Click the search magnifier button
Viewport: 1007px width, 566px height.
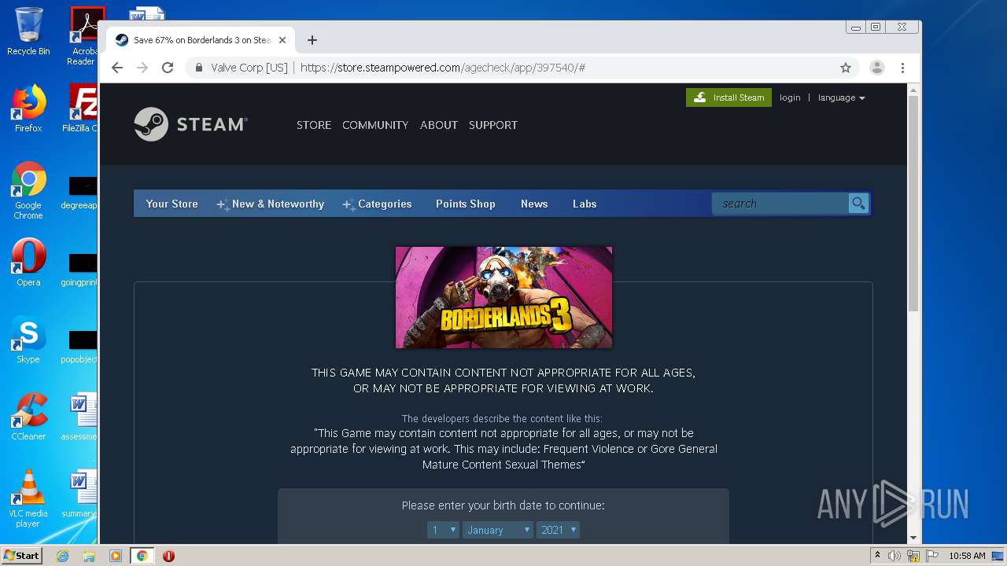click(x=858, y=204)
